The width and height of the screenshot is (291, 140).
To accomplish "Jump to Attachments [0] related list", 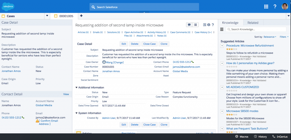I will 145,36.
